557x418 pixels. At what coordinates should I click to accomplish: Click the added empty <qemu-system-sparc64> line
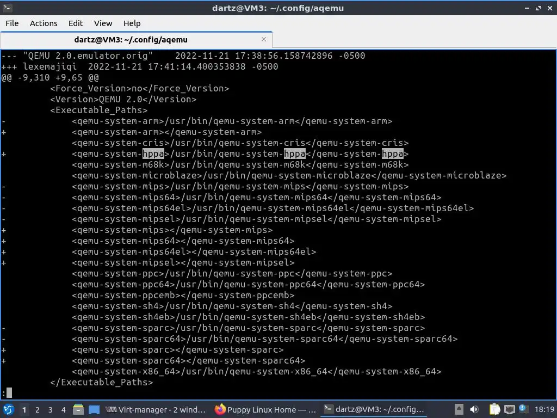coord(189,361)
